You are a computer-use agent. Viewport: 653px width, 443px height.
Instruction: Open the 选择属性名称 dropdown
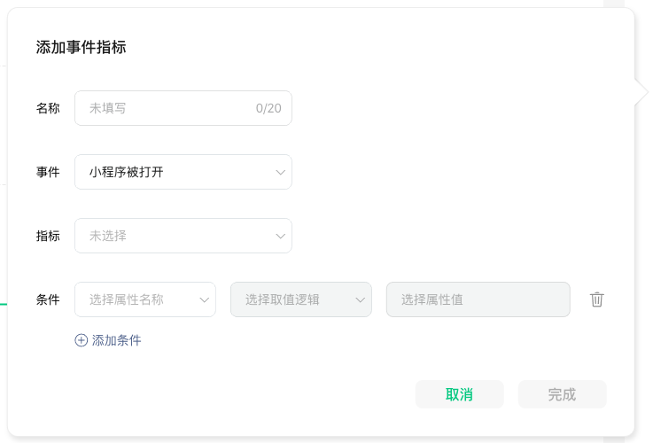tap(145, 299)
